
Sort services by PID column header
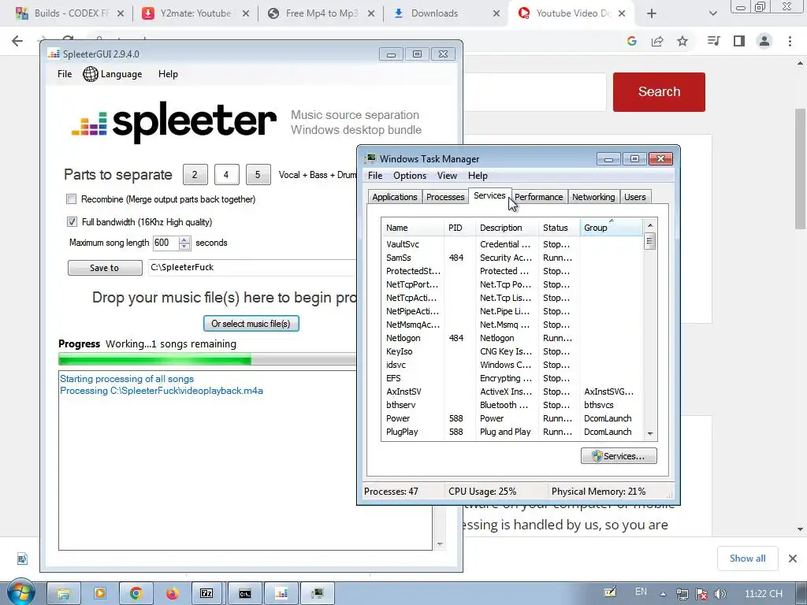[x=459, y=228]
